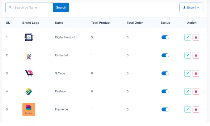Click the Status column header

coord(165,23)
